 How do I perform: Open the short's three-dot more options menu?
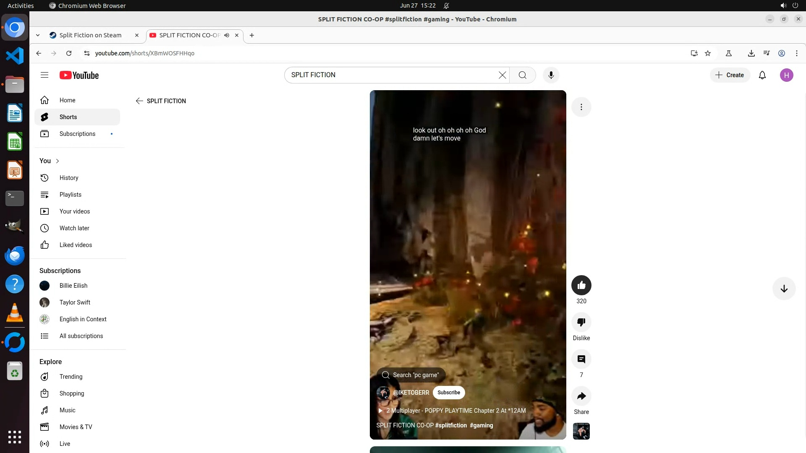coord(581,107)
